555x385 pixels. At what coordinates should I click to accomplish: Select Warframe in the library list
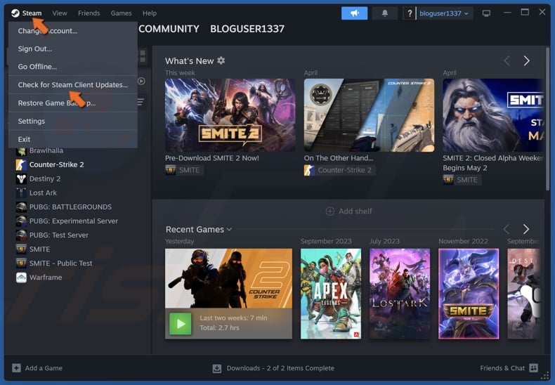pyautogui.click(x=46, y=278)
